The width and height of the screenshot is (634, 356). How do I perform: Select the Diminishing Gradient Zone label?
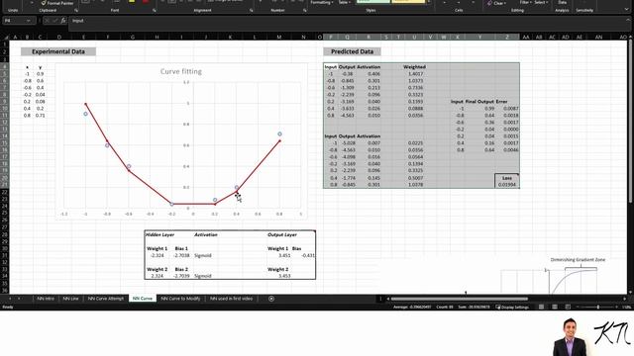pos(578,260)
